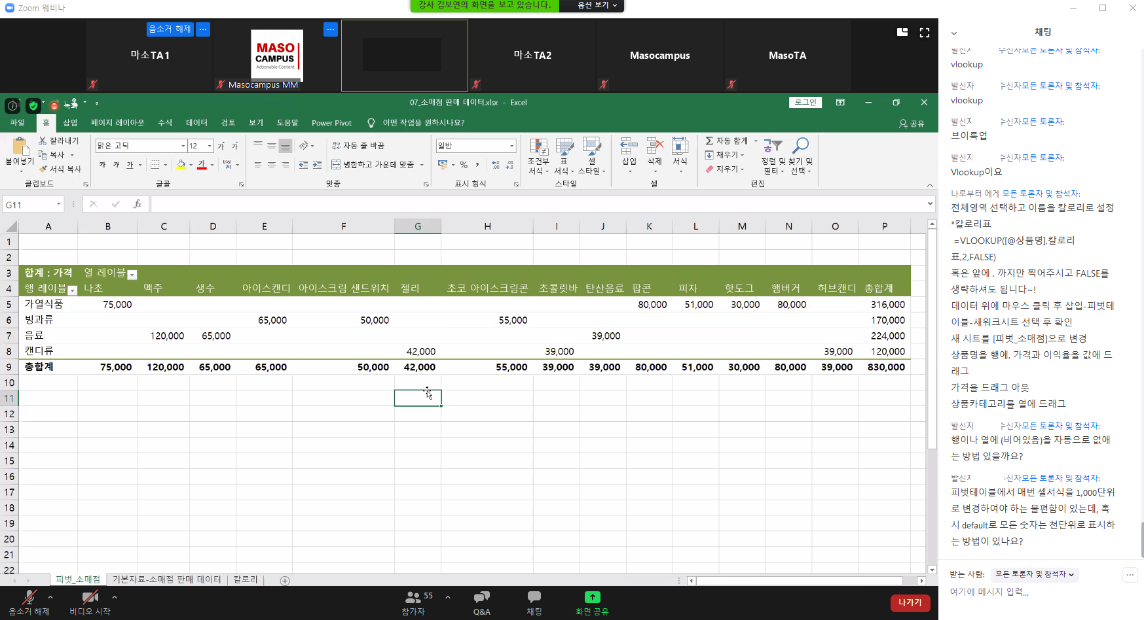Switch to the 칼로리 sheet tab

point(246,580)
